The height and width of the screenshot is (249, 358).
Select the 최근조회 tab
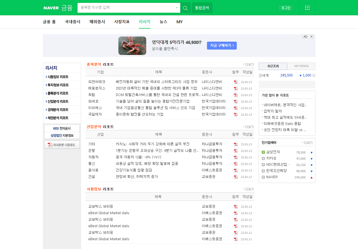[x=273, y=66]
